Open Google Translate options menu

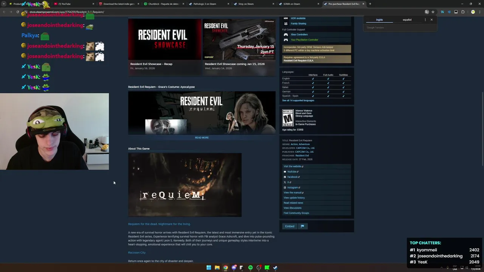coord(425,20)
